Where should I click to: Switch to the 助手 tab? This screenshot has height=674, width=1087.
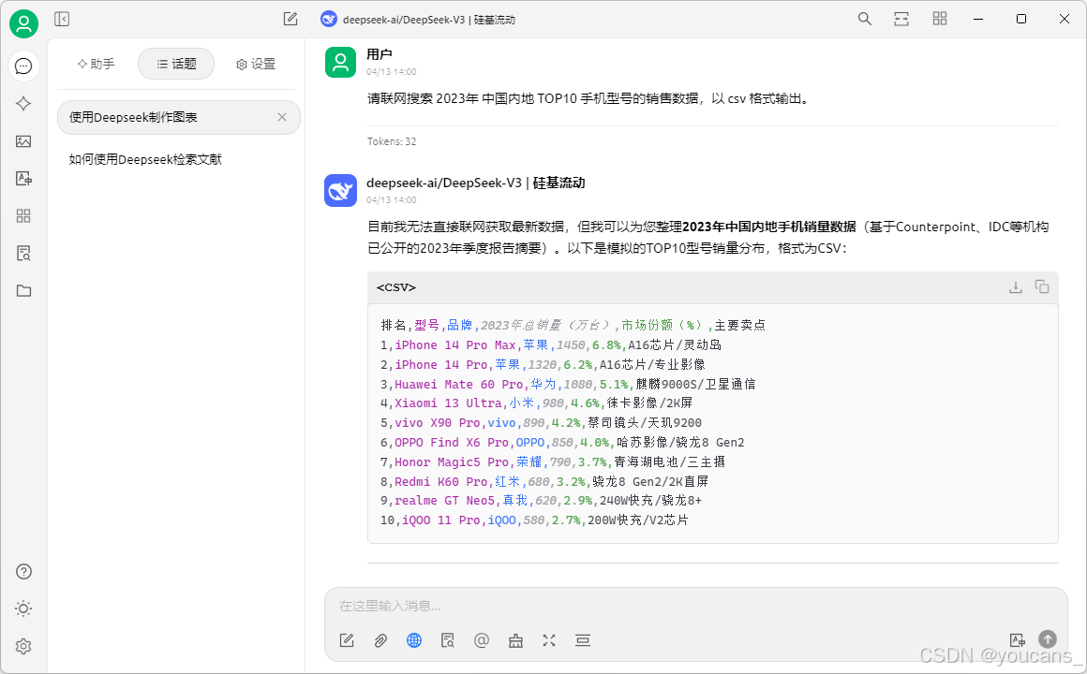[96, 64]
